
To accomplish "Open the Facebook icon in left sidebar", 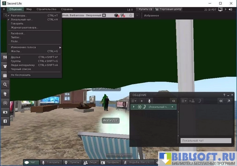I will pyautogui.click(x=5, y=121).
